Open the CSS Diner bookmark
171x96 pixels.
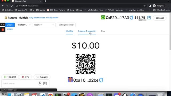[56, 10]
